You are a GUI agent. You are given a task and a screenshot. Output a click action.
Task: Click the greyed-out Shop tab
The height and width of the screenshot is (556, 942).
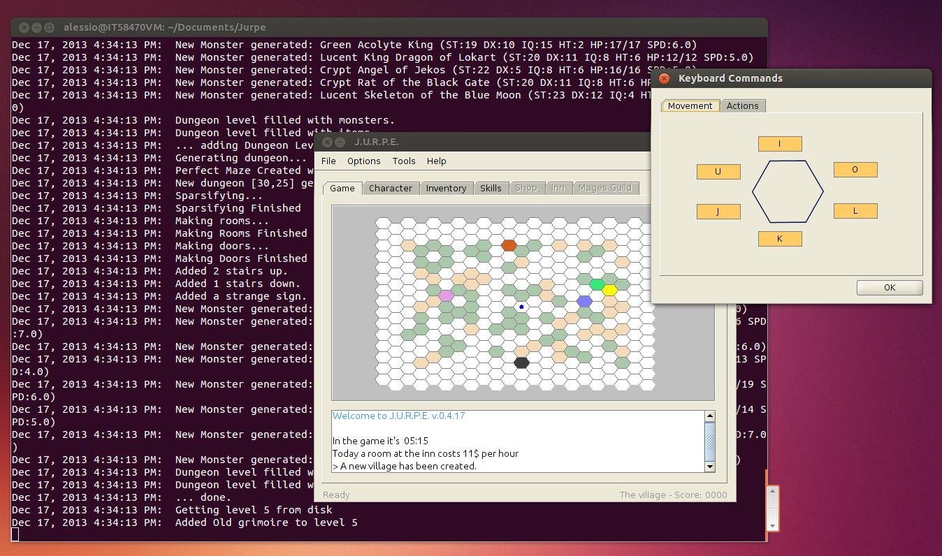(526, 188)
